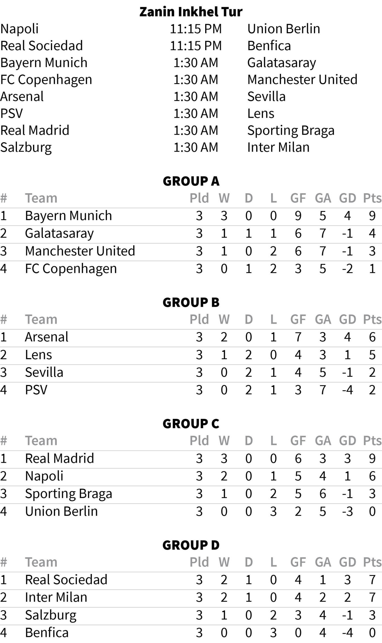
Task: Open FC Copenhagen in Group A standings
Action: (x=71, y=269)
